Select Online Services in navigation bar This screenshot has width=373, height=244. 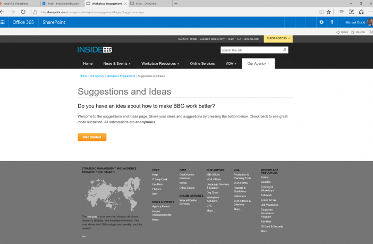click(202, 63)
